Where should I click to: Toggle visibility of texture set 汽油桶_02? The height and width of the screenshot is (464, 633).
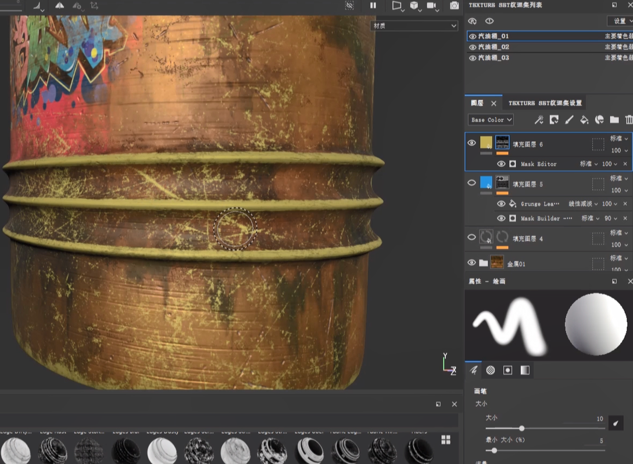(473, 47)
